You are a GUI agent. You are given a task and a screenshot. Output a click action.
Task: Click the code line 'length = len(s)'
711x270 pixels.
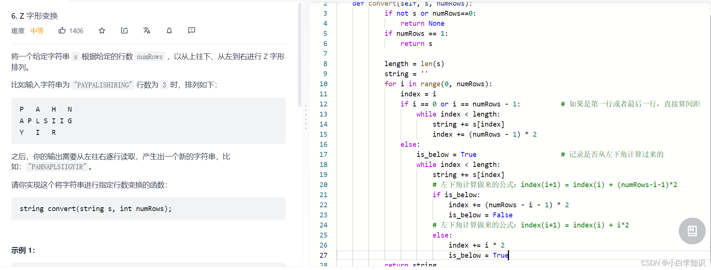pyautogui.click(x=414, y=64)
